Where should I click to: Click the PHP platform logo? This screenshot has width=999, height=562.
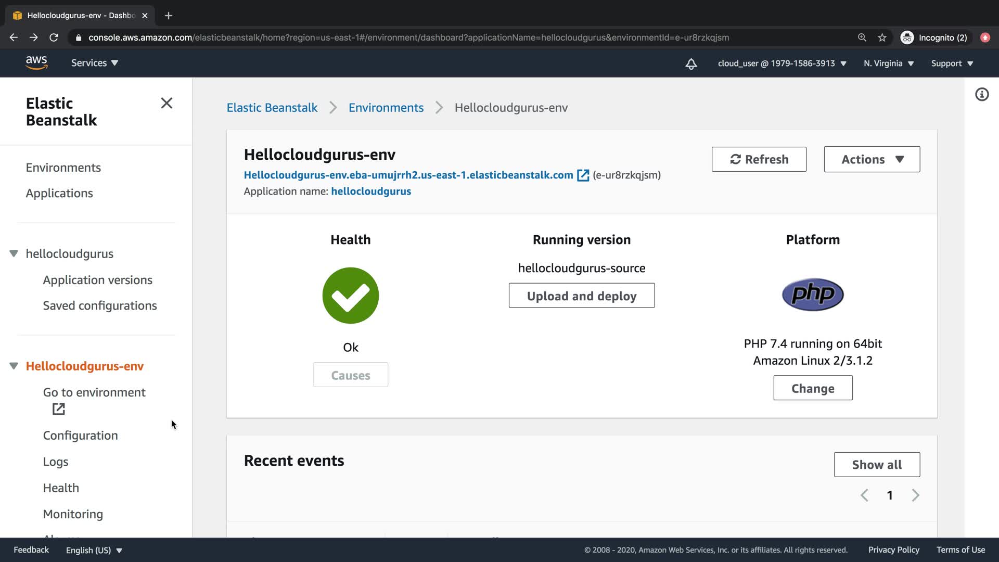(x=812, y=295)
